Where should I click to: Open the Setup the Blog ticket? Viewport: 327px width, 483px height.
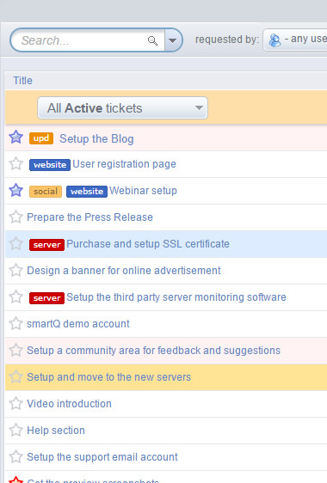[x=96, y=138]
